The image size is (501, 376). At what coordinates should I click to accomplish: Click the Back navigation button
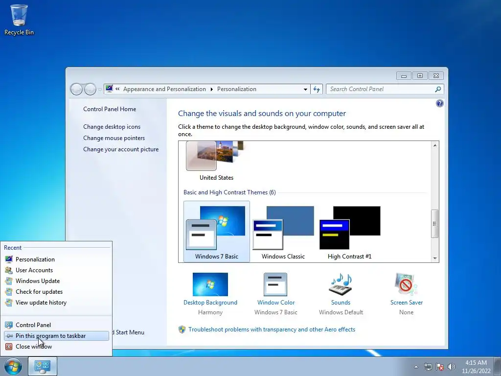pos(76,89)
